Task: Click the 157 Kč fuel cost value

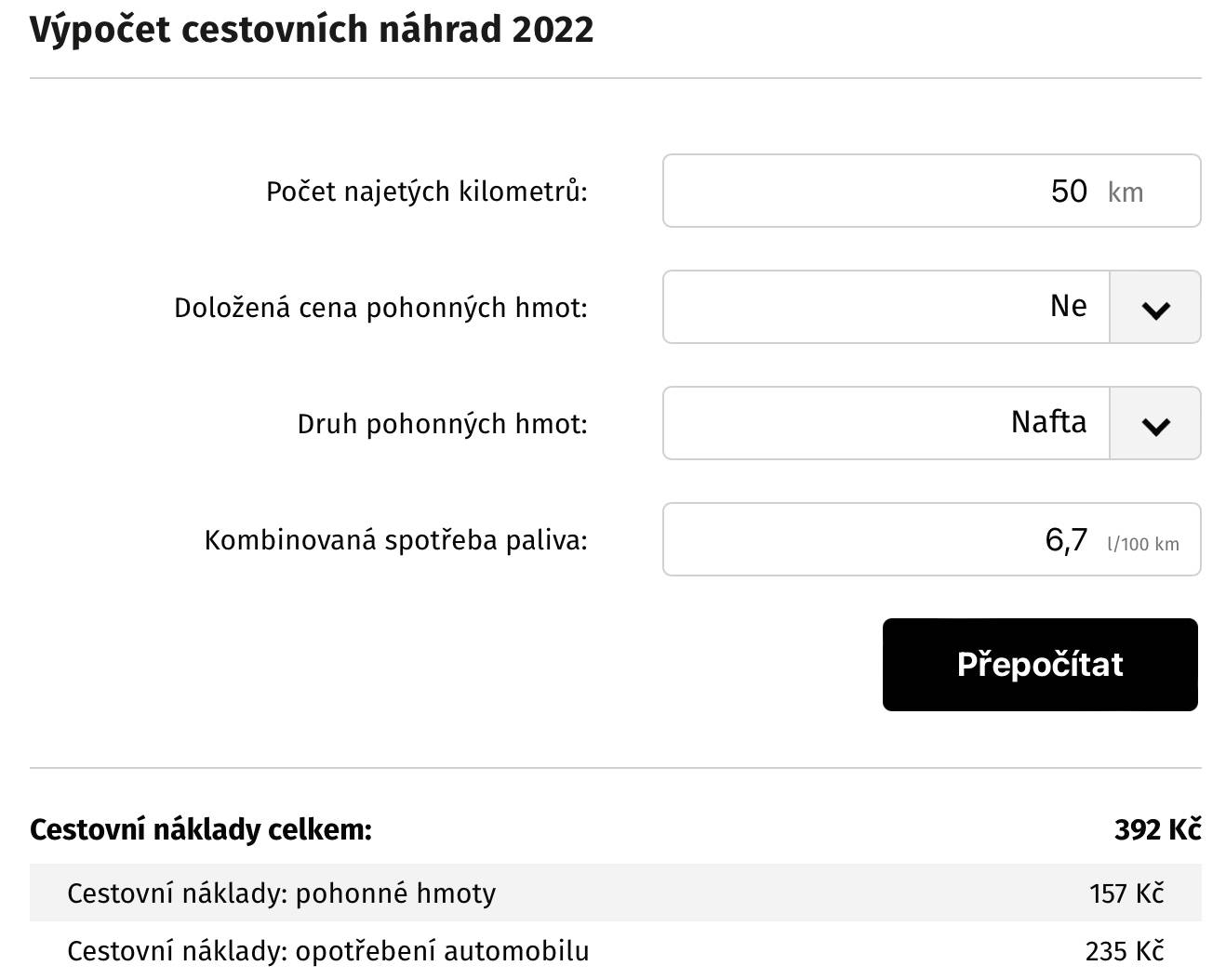Action: (x=1126, y=893)
